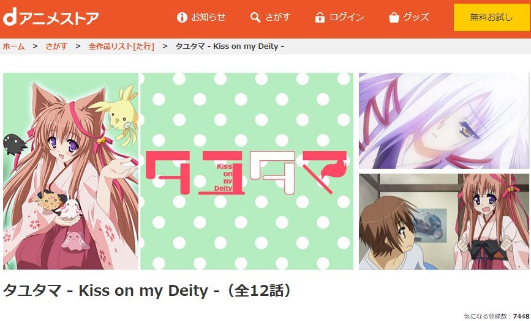The width and height of the screenshot is (531, 321).
Task: Open the fox-eared girl key visual
Action: (x=71, y=171)
